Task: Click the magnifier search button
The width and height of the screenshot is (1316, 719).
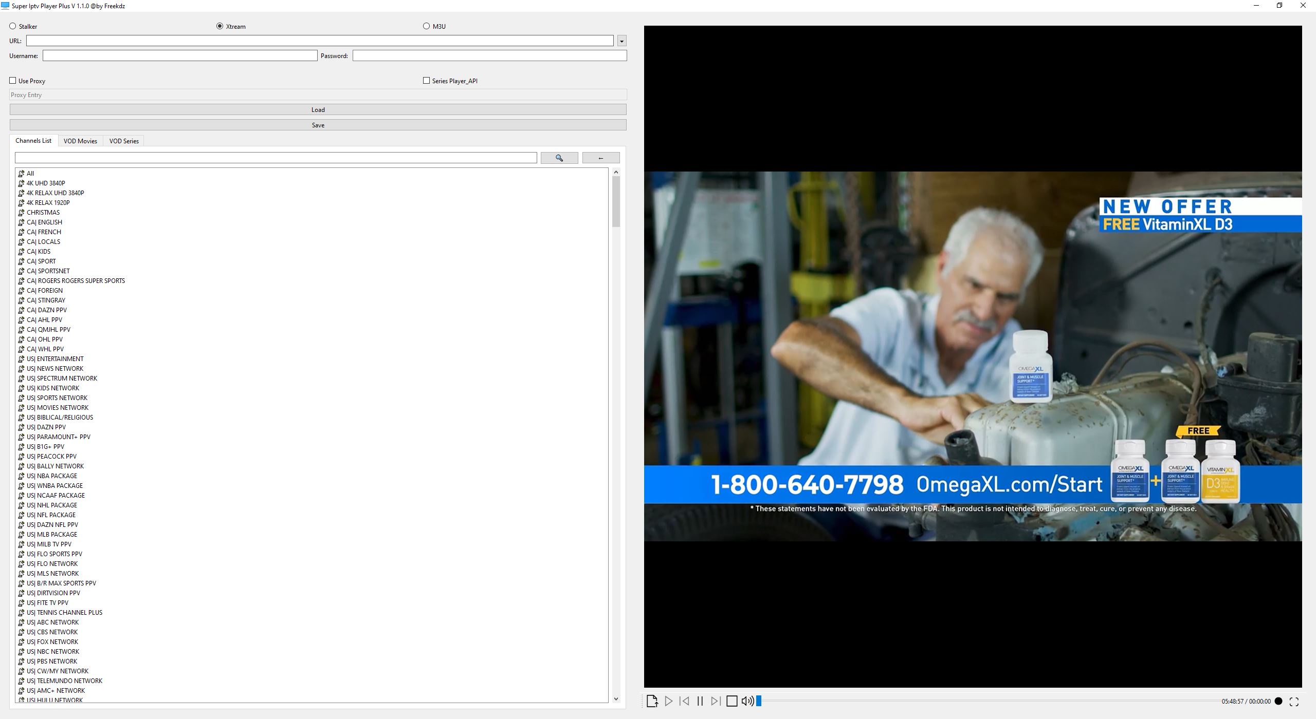Action: pyautogui.click(x=559, y=158)
